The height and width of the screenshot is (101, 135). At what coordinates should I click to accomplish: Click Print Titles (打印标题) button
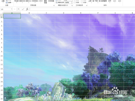tap(51, 1)
